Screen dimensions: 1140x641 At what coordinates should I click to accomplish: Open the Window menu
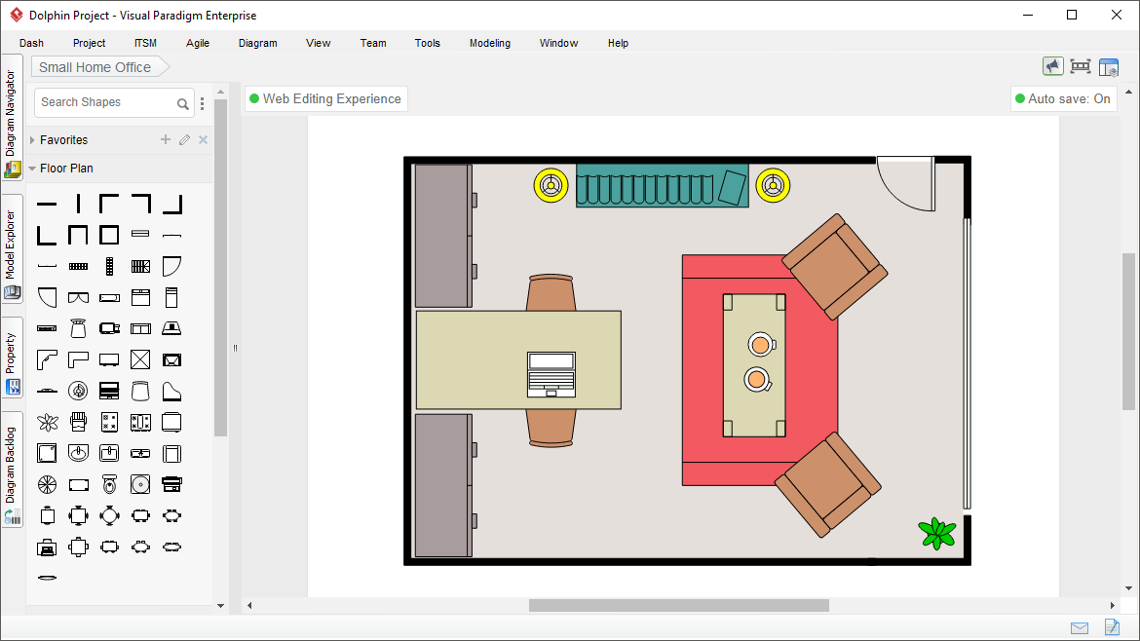[x=558, y=43]
